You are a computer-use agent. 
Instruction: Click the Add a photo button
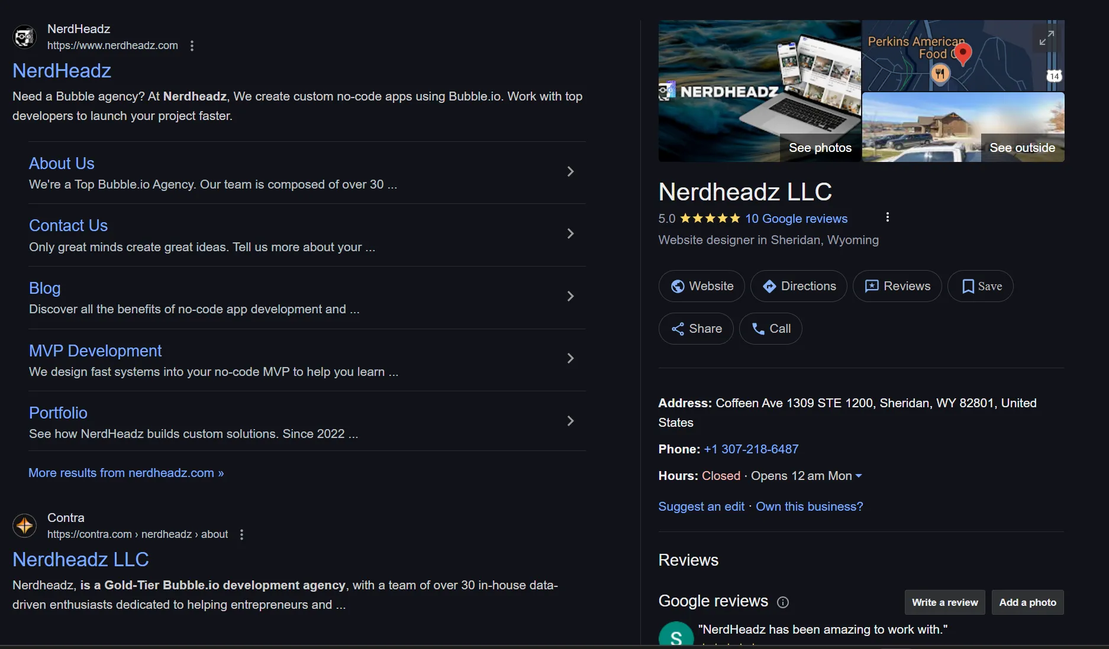click(x=1027, y=602)
